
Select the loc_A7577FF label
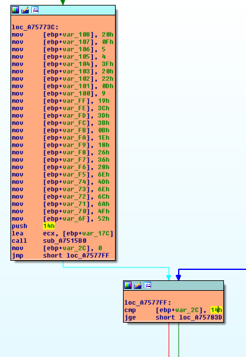pyautogui.click(x=147, y=303)
